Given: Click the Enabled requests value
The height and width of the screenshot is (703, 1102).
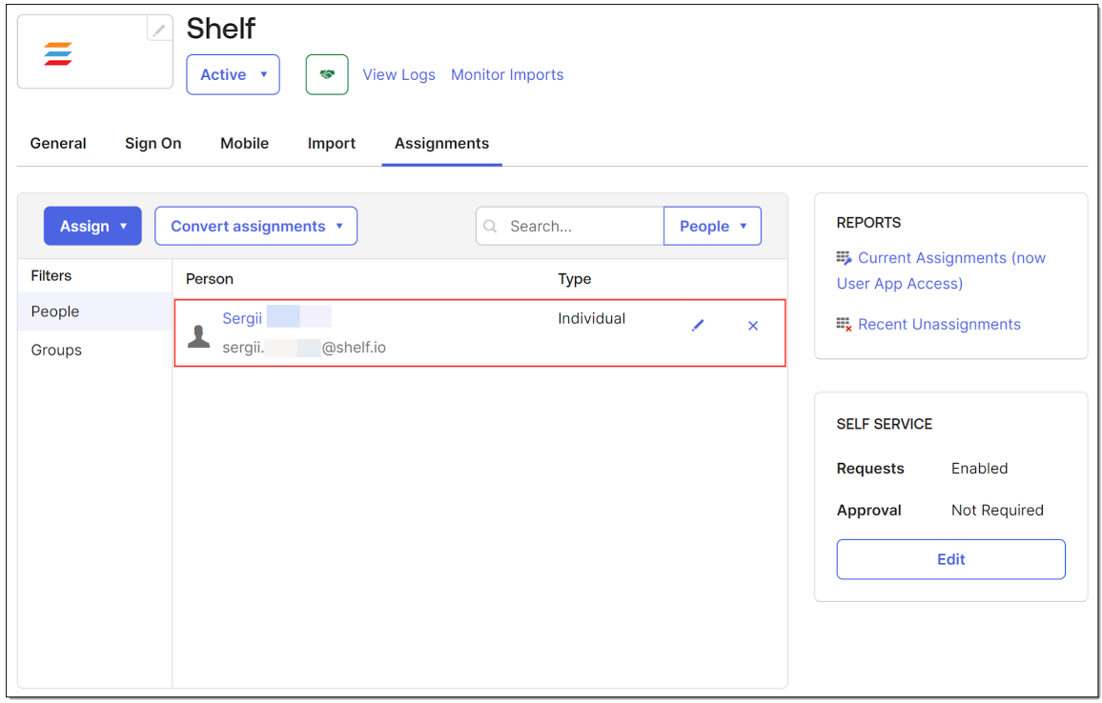Looking at the screenshot, I should tap(979, 469).
